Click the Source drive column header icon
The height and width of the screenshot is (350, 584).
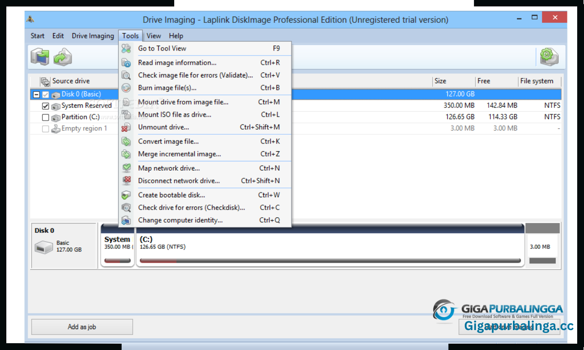coord(45,82)
